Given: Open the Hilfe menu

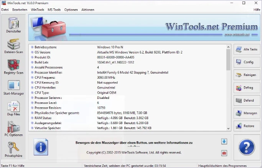Looking at the screenshot, I should point(257,10).
